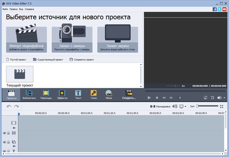Image resolution: width=229 pixels, height=157 pixels.
Task: Click the timeline zoom (Зум) slider
Action: click(x=208, y=106)
